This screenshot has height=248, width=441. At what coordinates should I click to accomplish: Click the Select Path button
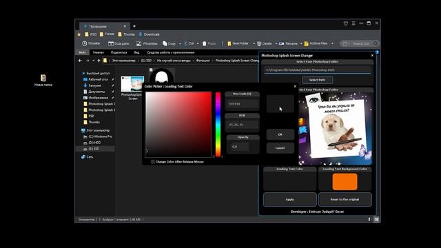317,80
